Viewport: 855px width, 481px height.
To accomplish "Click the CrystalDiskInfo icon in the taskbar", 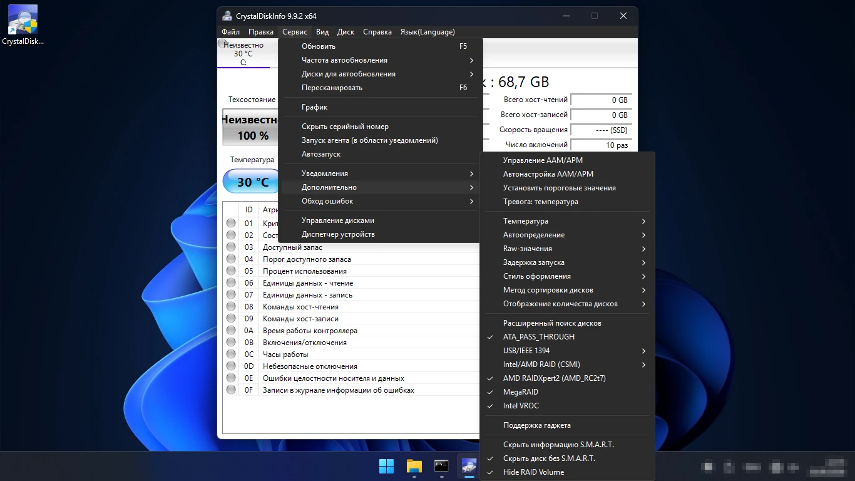I will [x=469, y=466].
